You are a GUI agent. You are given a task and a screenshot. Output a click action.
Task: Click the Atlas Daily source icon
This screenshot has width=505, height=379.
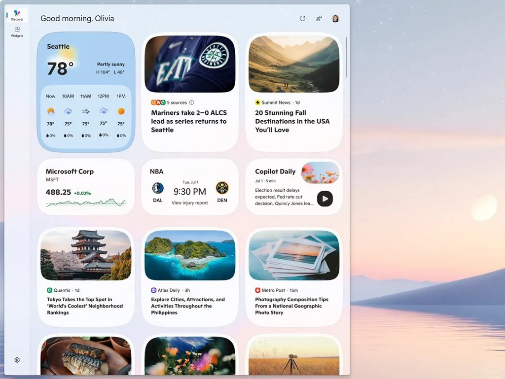pos(154,290)
